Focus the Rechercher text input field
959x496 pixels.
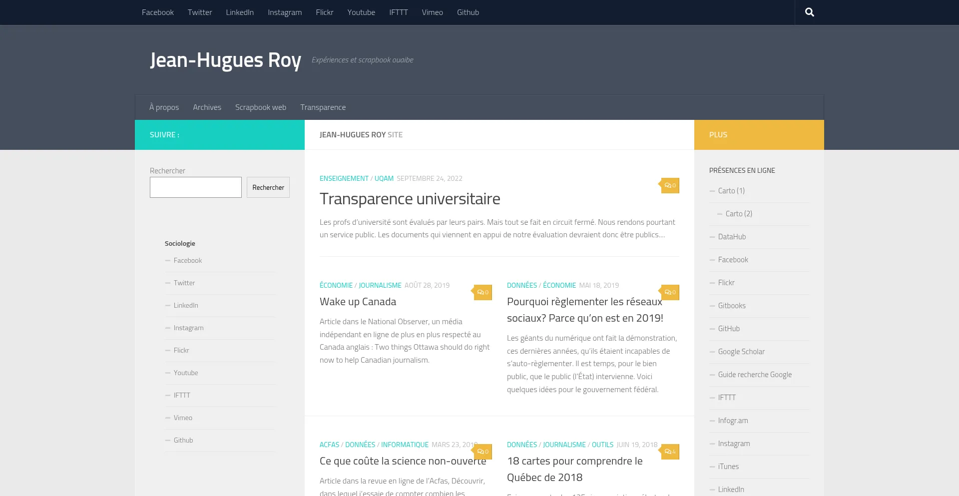(195, 187)
